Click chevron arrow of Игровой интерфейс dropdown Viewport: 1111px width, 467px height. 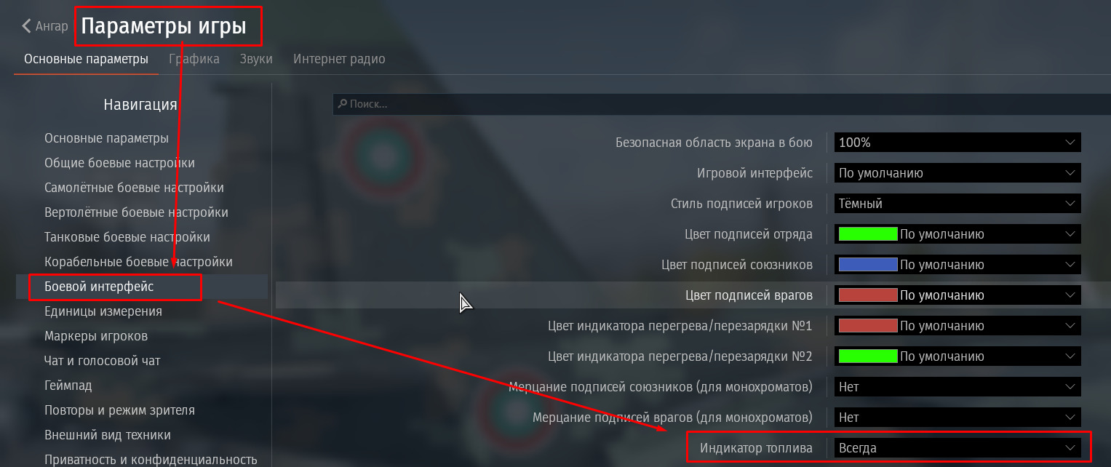pos(1070,173)
